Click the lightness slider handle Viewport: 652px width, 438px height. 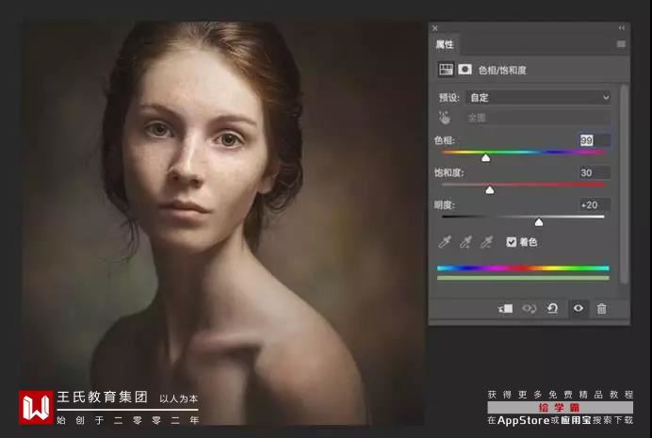pyautogui.click(x=539, y=222)
